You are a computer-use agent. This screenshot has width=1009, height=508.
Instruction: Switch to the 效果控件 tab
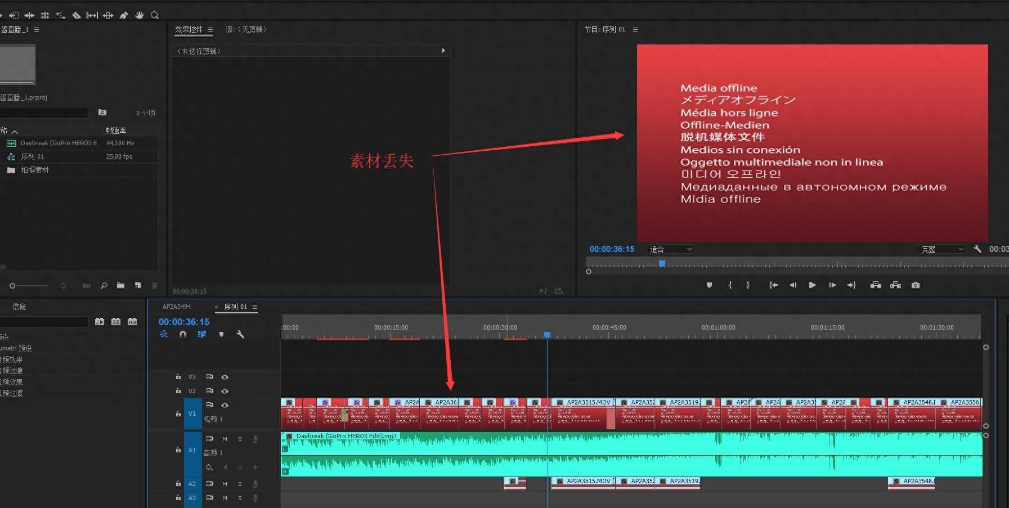189,29
